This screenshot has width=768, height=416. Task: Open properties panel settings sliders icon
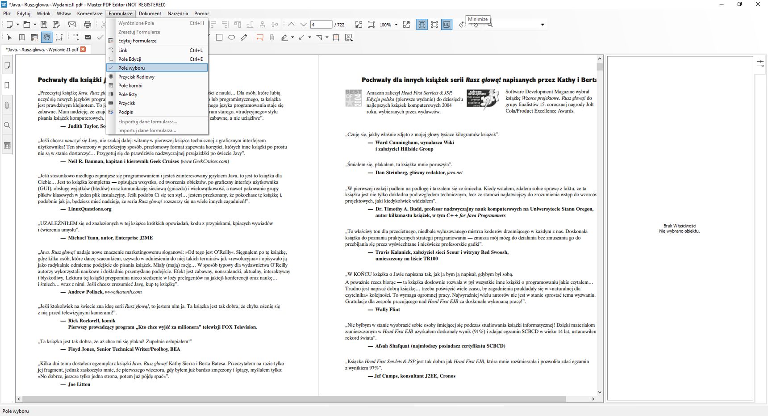760,64
